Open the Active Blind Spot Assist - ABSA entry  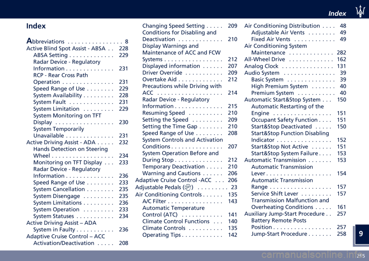point(77,48)
